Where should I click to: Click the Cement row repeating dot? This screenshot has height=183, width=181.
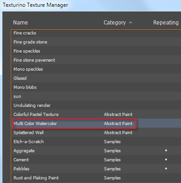pyautogui.click(x=166, y=159)
